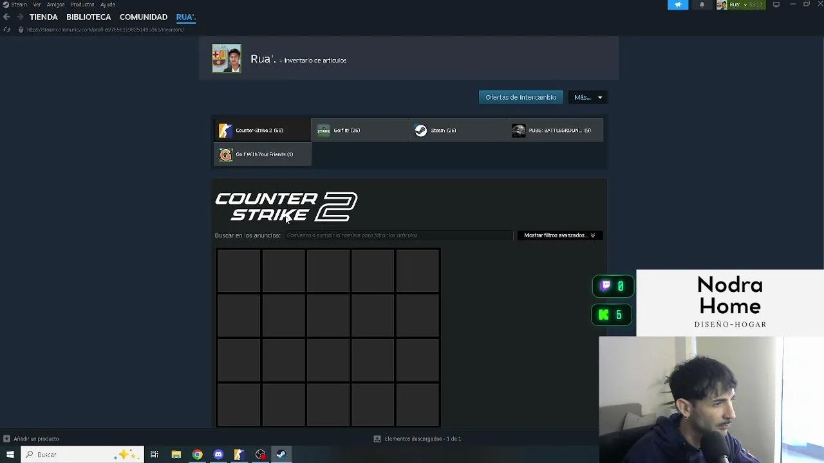Go back with the back arrow
824x463 pixels.
[x=6, y=17]
